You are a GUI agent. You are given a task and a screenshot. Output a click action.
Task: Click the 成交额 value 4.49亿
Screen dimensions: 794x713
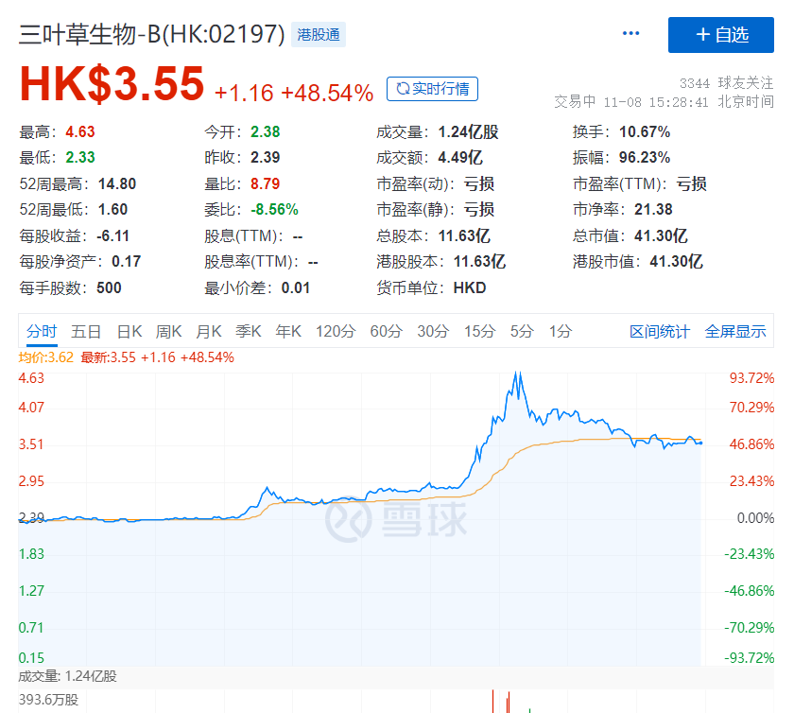pos(460,158)
